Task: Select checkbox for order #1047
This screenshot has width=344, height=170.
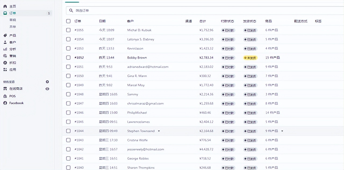Action: (68, 103)
